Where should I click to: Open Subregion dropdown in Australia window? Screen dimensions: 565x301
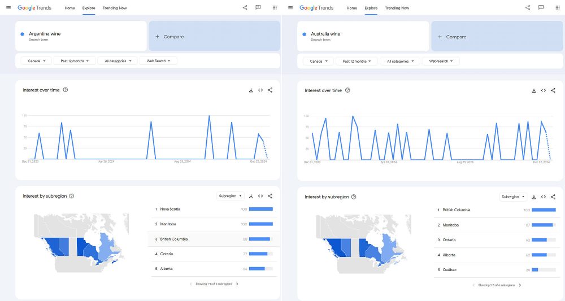[x=513, y=197]
